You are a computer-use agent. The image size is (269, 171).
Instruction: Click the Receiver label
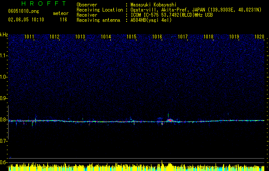[x=87, y=15]
